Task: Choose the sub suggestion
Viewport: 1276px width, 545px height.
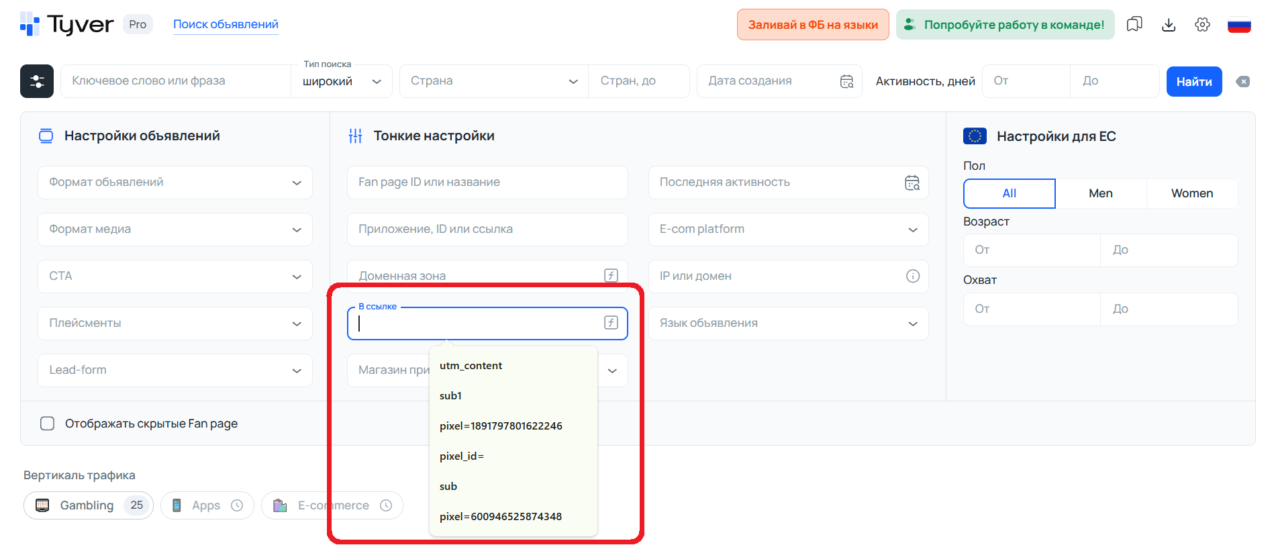Action: 513,487
